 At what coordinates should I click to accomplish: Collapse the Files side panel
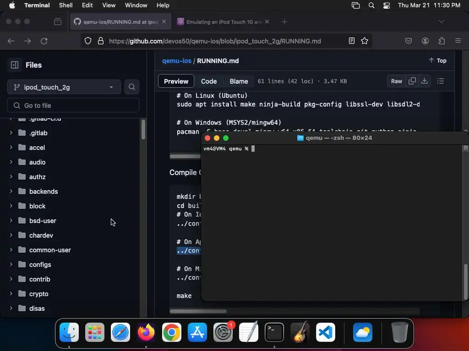pos(15,65)
